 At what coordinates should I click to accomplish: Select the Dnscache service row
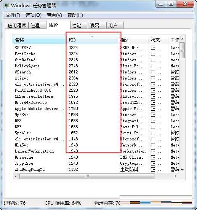pyautogui.click(x=96, y=157)
